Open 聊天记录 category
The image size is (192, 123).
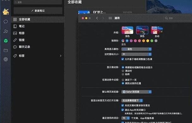tap(38, 47)
